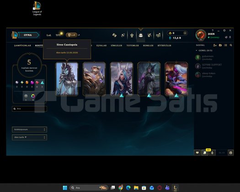Switch to TFT game tab
Viewport: 240px width, 192px height.
pos(58,35)
